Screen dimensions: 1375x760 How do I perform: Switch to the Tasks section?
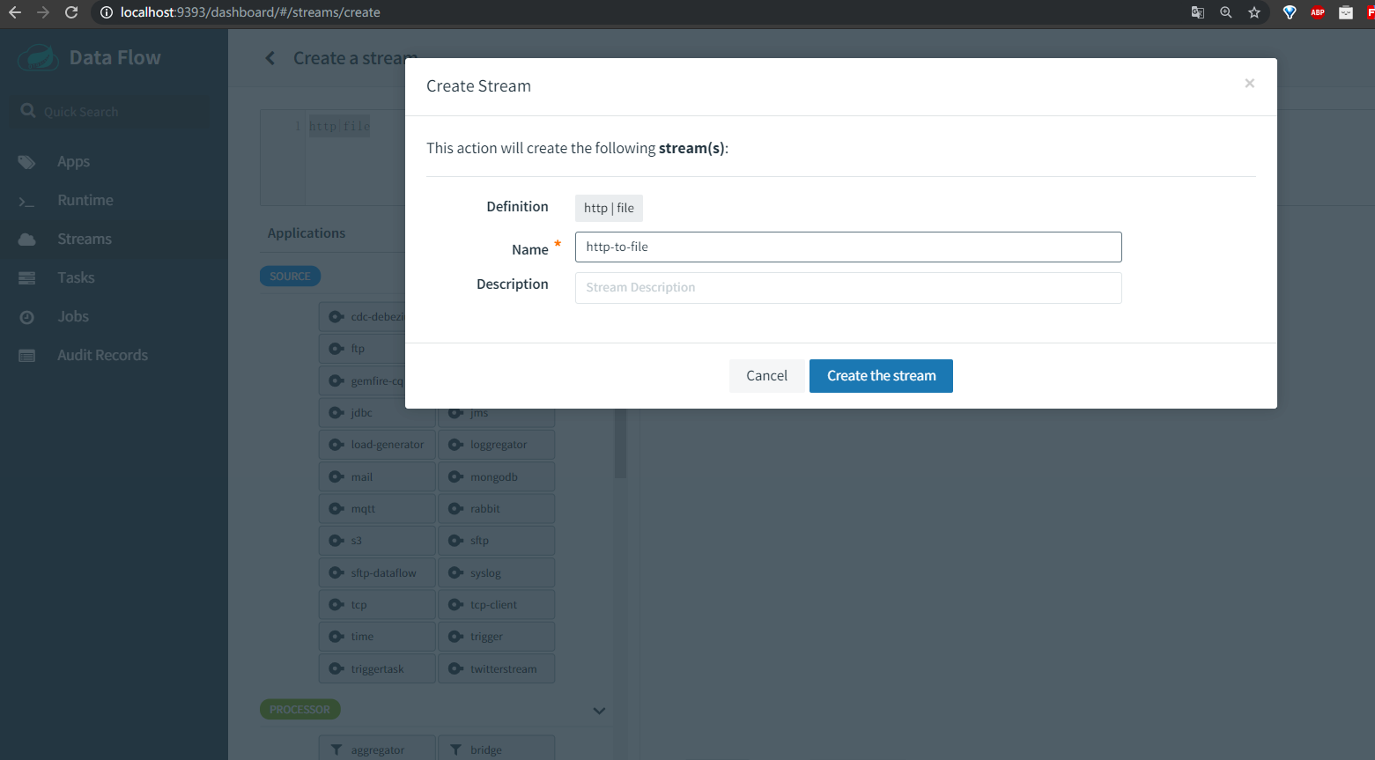click(x=74, y=277)
